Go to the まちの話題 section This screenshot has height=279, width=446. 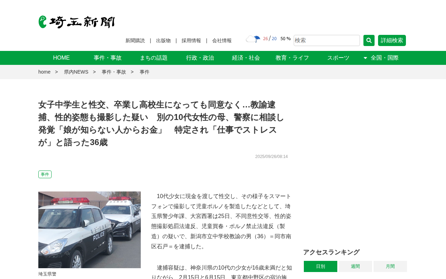pyautogui.click(x=154, y=58)
